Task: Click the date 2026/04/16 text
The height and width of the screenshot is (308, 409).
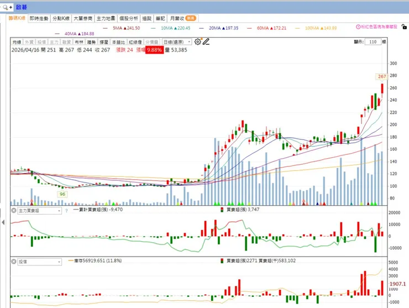Action: coord(25,50)
